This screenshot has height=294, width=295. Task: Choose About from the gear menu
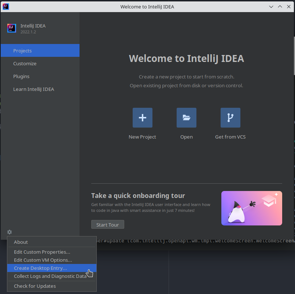click(52, 242)
